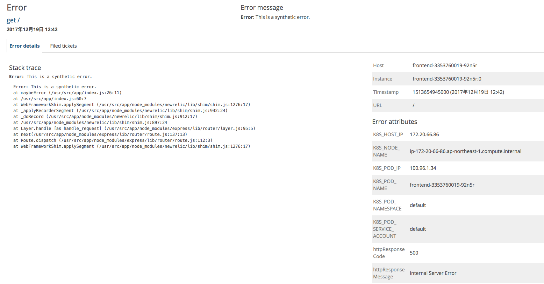Screen dimensions: 544x284
Task: Click the 'K8S_POD_NAMESPACE' attribute label
Action: [387, 205]
